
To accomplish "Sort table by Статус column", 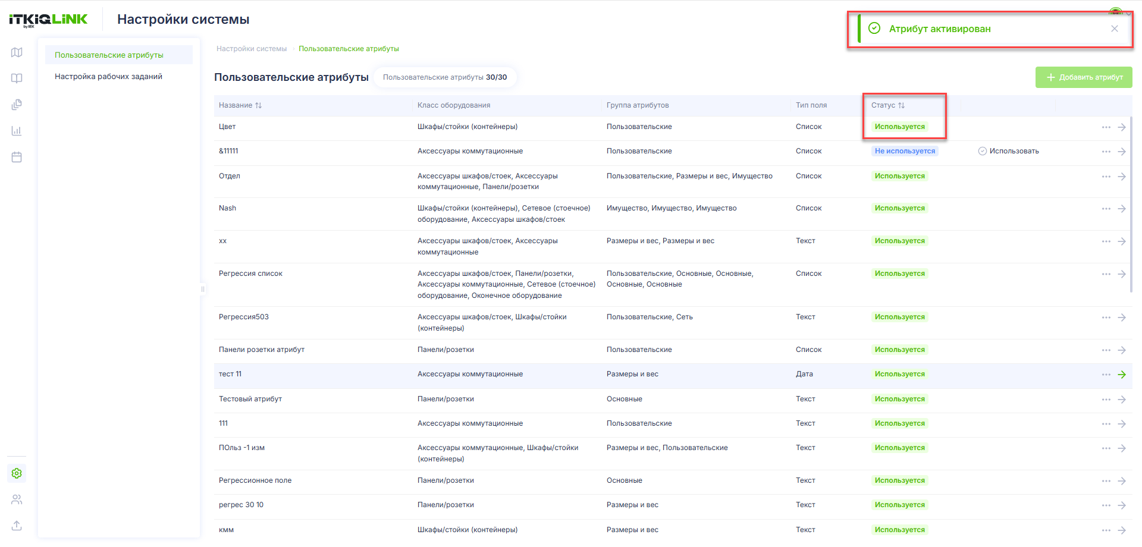I will tap(888, 105).
